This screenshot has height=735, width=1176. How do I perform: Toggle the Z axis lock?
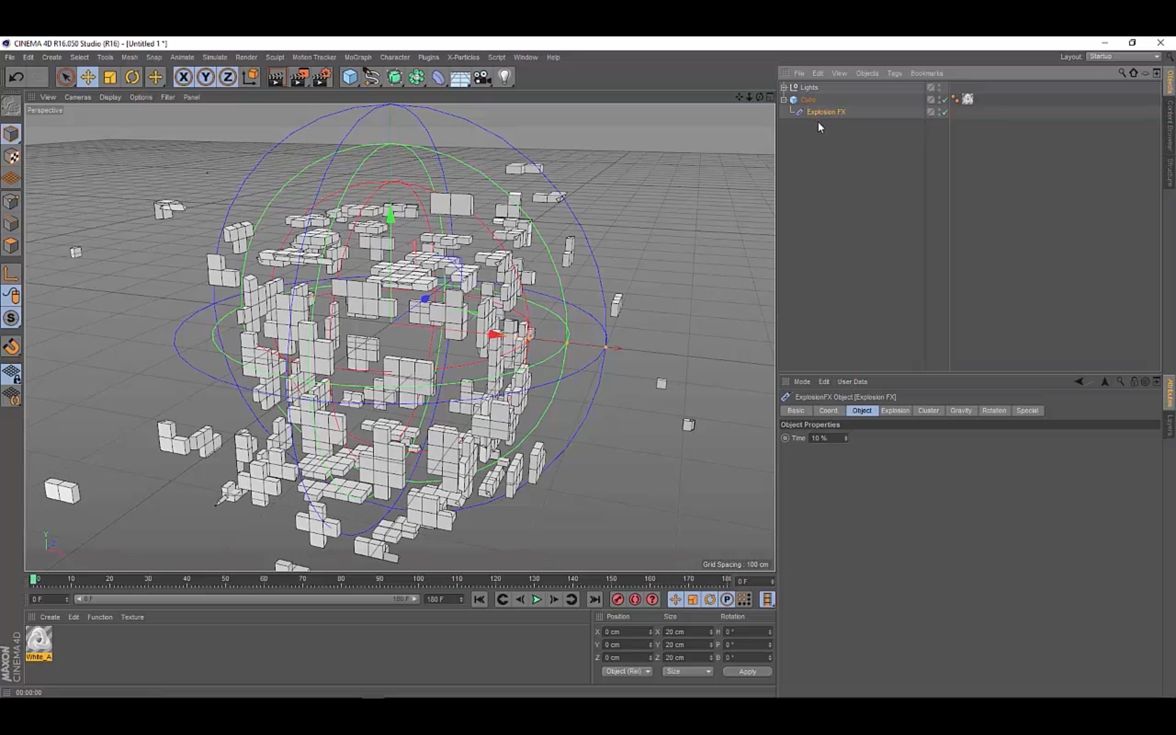228,77
